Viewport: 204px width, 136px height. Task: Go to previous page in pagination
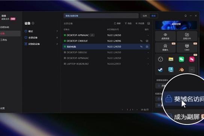pyautogui.click(x=122, y=110)
